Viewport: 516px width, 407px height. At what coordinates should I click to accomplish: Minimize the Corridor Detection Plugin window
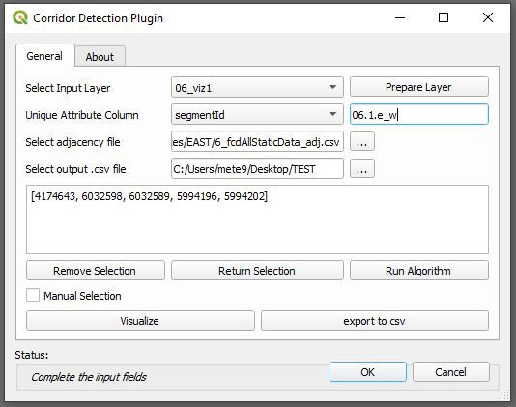pyautogui.click(x=400, y=17)
